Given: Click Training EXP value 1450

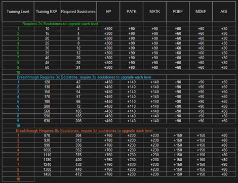Looking at the screenshot, I should tap(47, 174).
